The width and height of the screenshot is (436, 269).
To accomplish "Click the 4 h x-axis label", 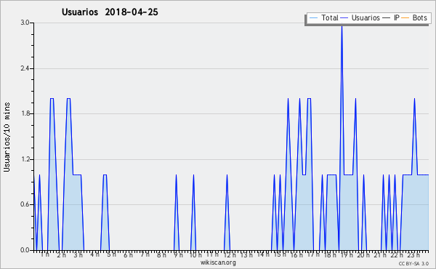I will click(94, 254).
